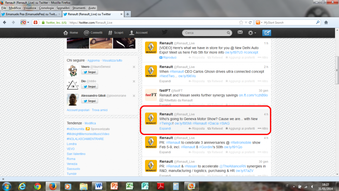This screenshot has width=339, height=191.
Task: Expand the Retromobile anniversaries tweet
Action: (165, 152)
